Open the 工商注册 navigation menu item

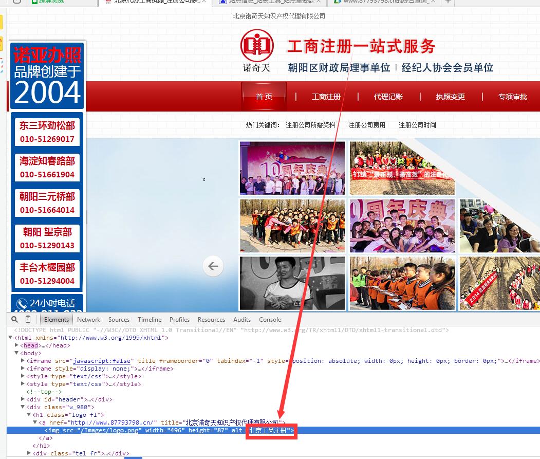(x=326, y=96)
